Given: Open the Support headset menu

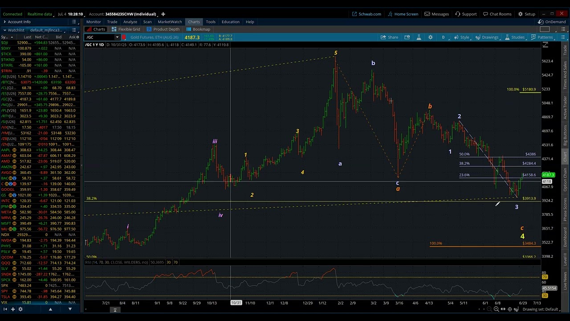Looking at the screenshot, I should pyautogui.click(x=466, y=14).
